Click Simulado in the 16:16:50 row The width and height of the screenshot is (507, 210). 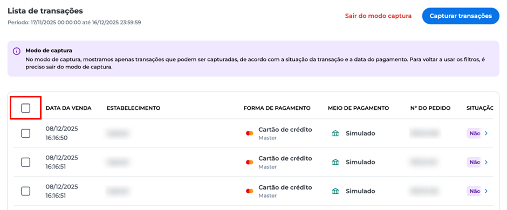pos(360,133)
